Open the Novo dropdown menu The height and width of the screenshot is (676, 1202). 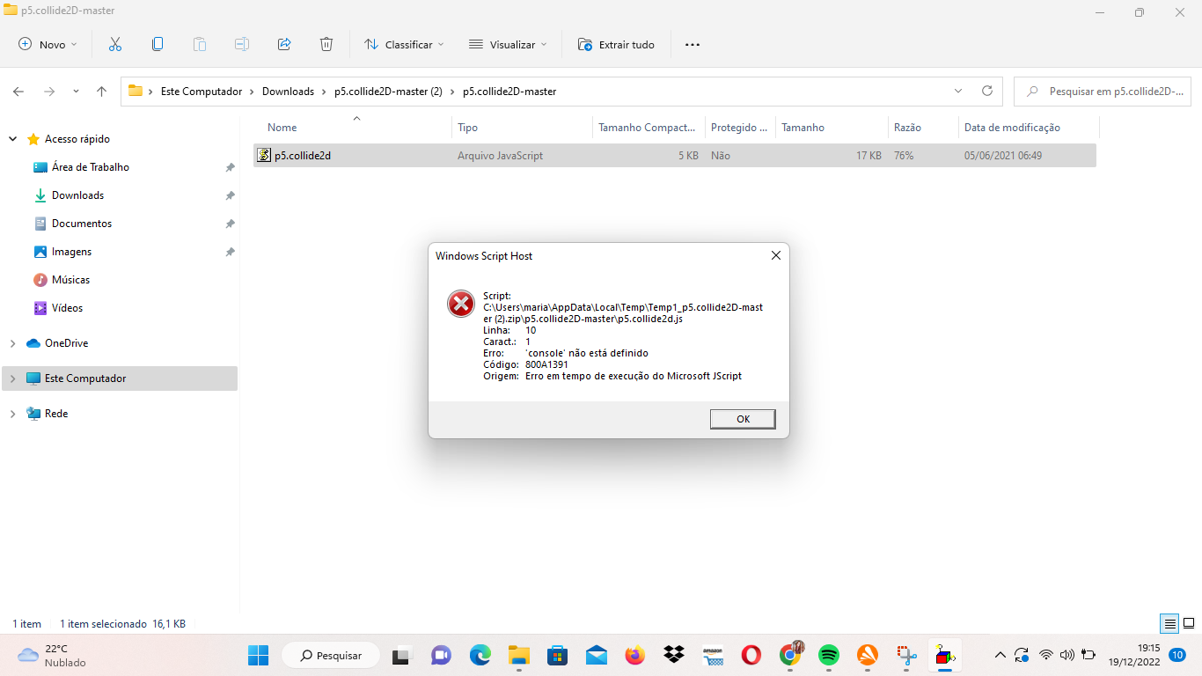pyautogui.click(x=48, y=44)
